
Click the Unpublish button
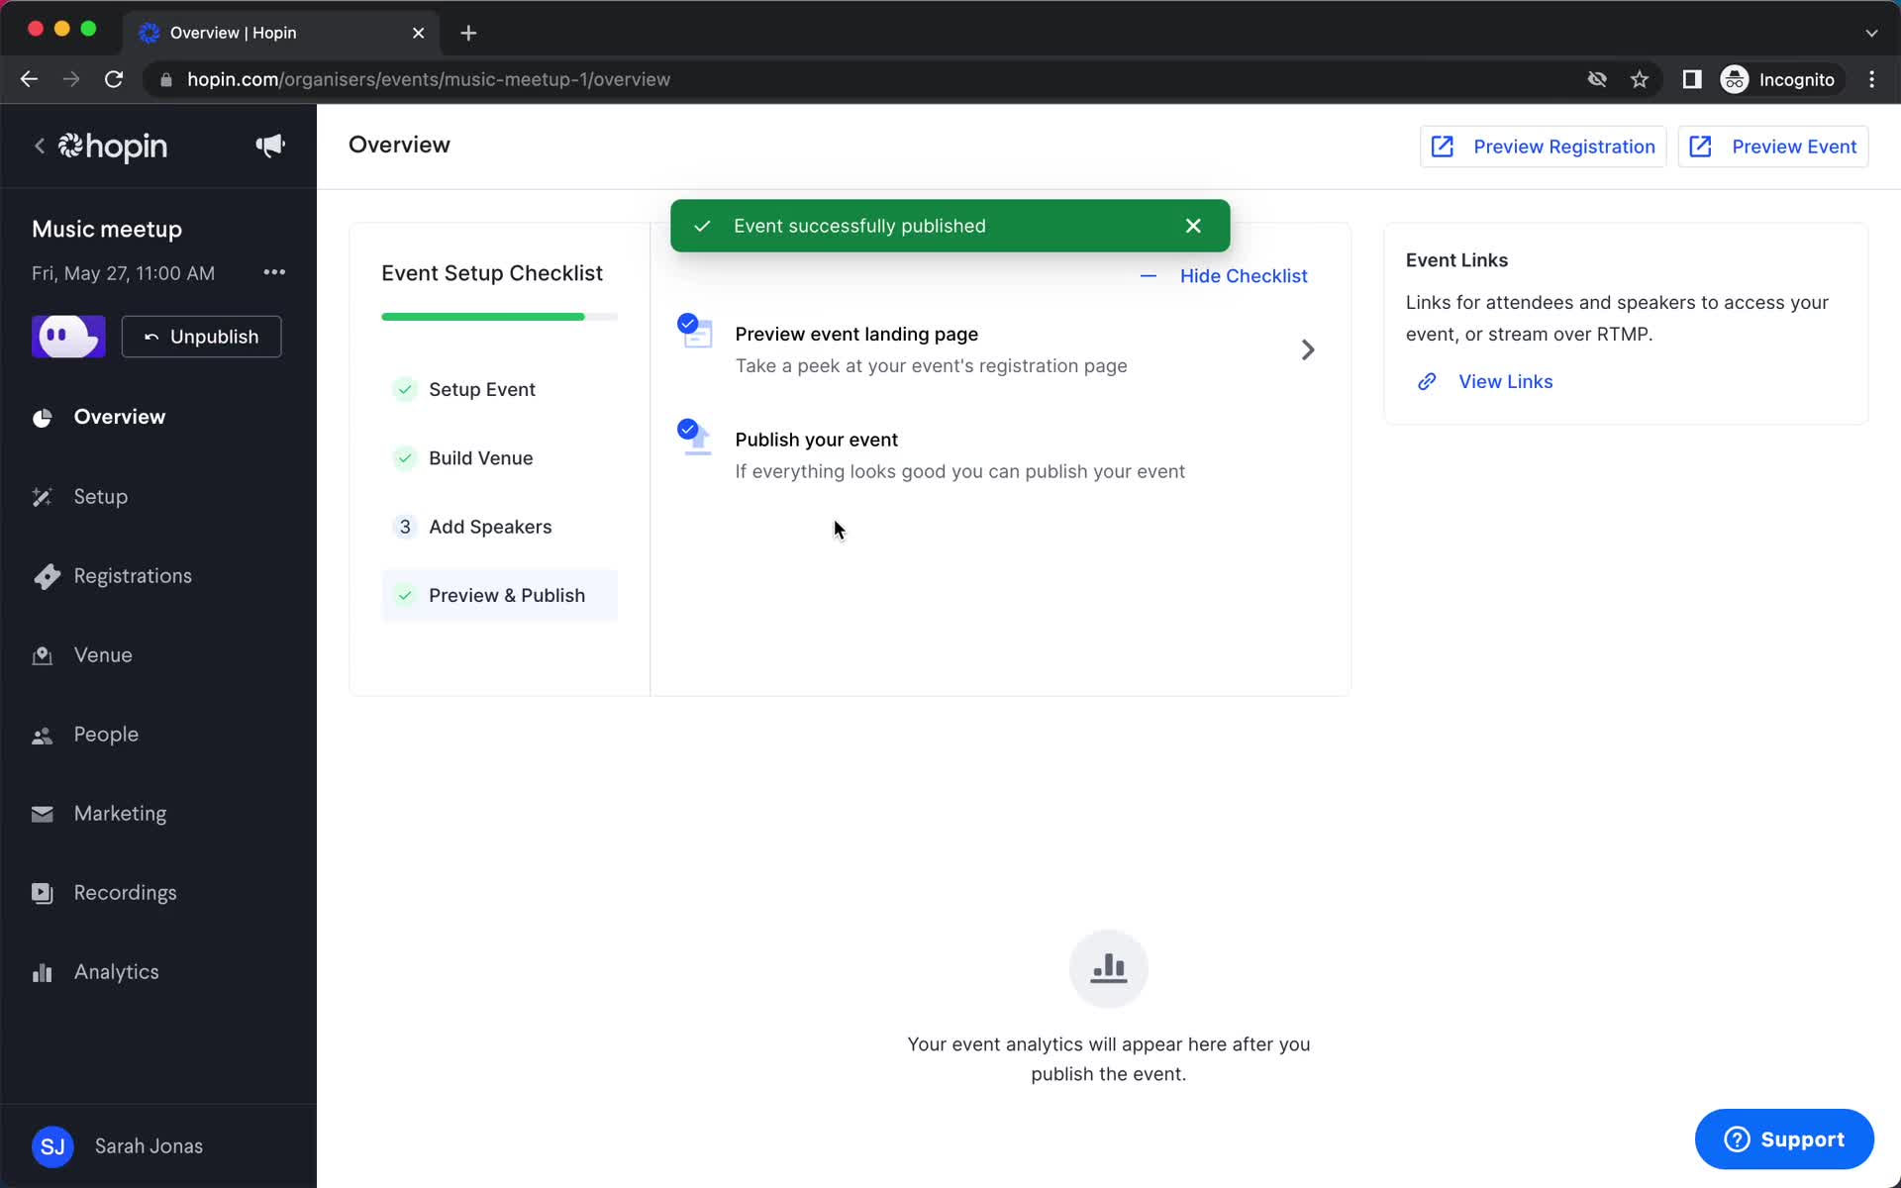(201, 337)
